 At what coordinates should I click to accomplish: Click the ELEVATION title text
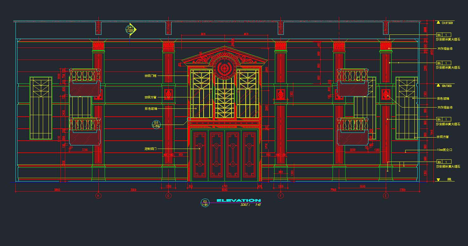pos(238,200)
